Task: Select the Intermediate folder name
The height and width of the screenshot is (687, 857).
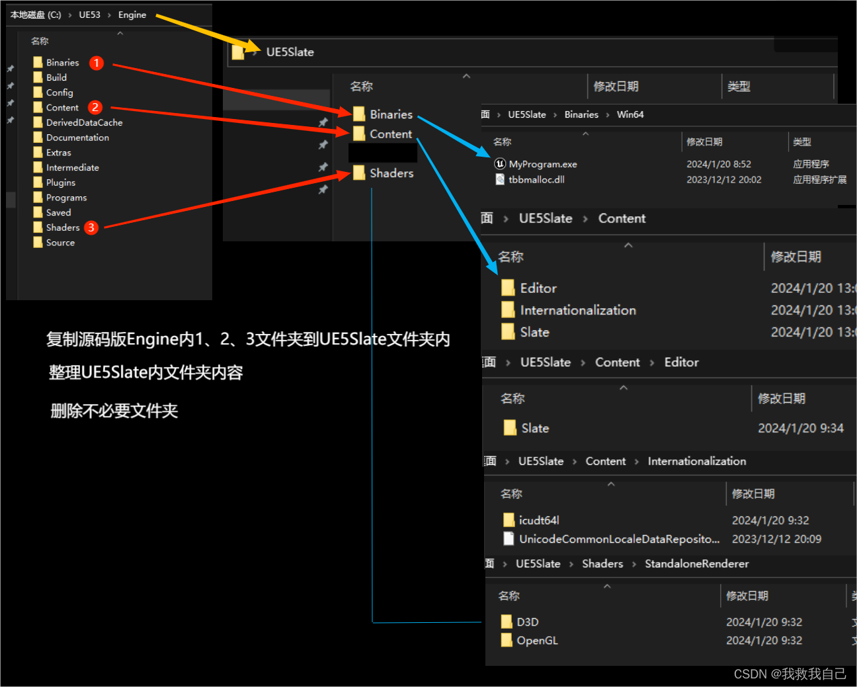Action: coord(73,167)
